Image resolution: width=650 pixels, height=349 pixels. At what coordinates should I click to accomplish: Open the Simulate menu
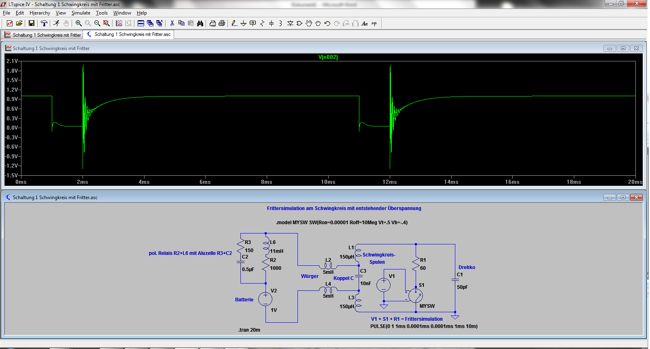(x=81, y=13)
